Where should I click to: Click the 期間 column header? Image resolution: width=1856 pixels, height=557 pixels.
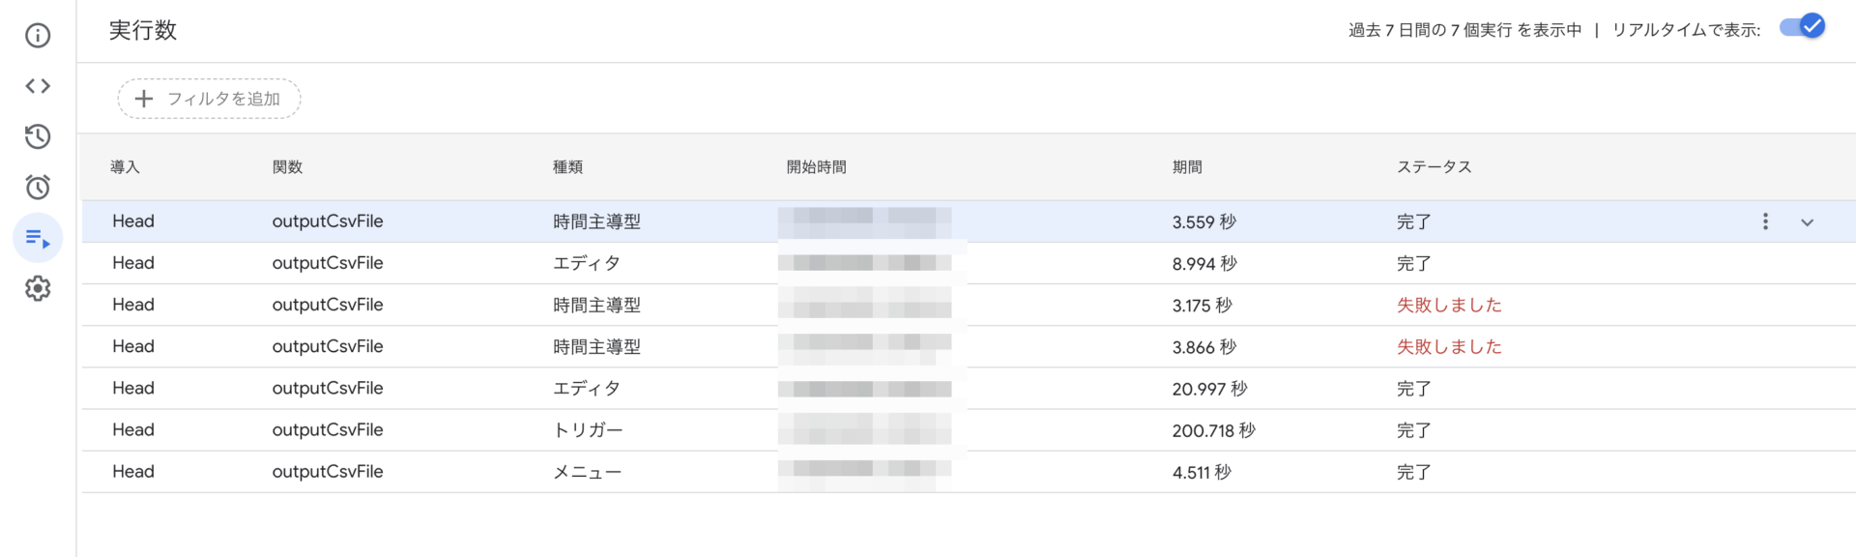tap(1187, 167)
